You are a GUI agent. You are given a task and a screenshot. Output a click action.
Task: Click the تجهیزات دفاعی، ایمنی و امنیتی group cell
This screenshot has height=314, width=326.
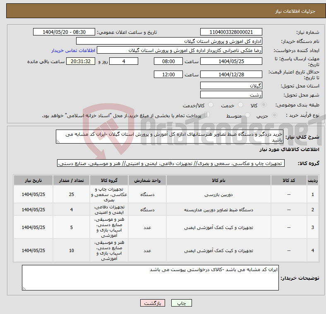coord(109,210)
